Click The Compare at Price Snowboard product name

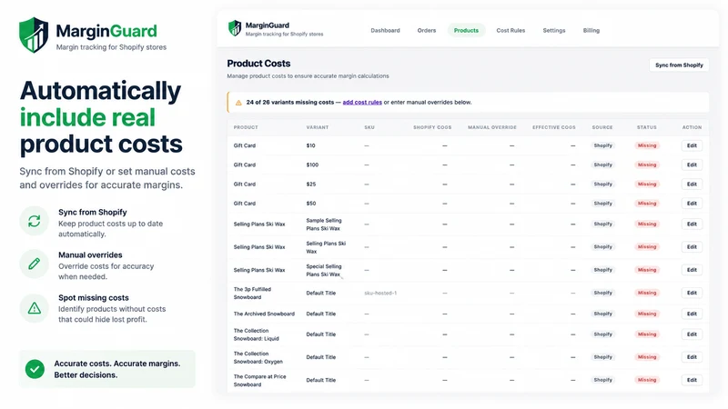point(259,380)
